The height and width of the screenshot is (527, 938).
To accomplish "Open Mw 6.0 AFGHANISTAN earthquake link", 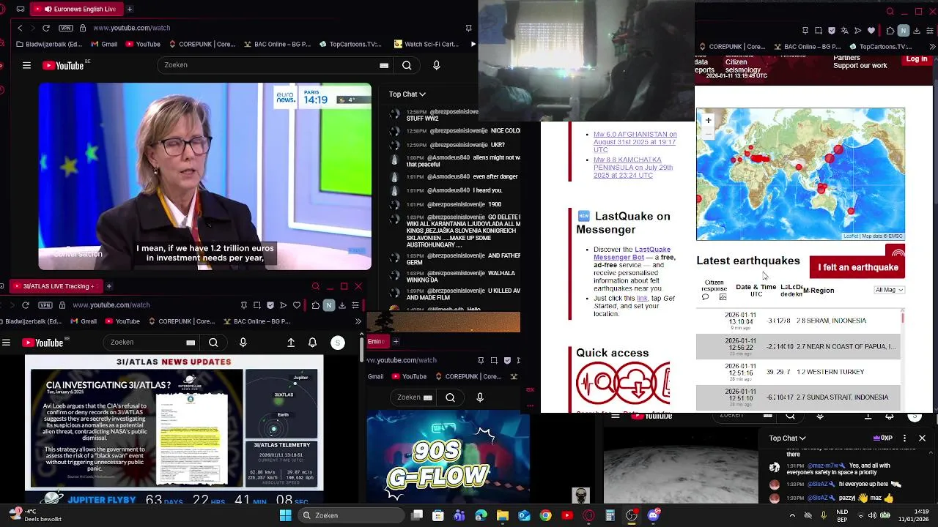I will pos(635,142).
